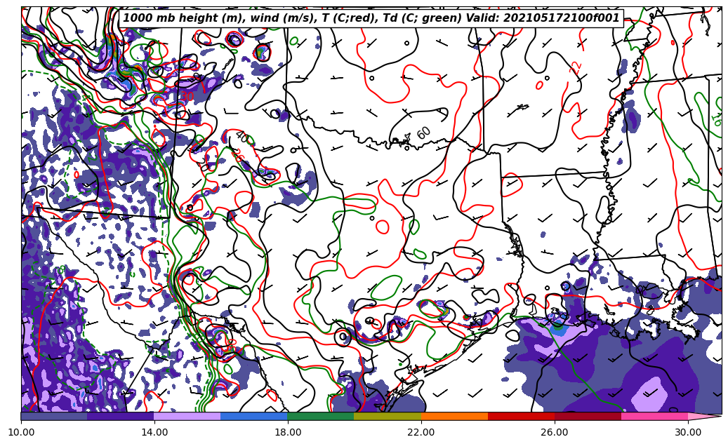Screen dimensions: 728x444
Task: Click the 26.00 colorbar tick label
Action: pos(555,432)
